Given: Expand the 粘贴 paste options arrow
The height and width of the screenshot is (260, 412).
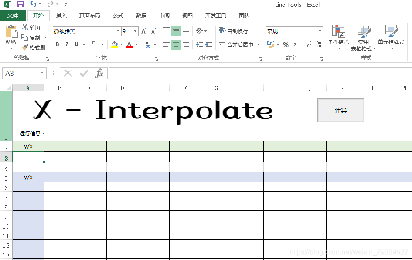Looking at the screenshot, I should 11,49.
